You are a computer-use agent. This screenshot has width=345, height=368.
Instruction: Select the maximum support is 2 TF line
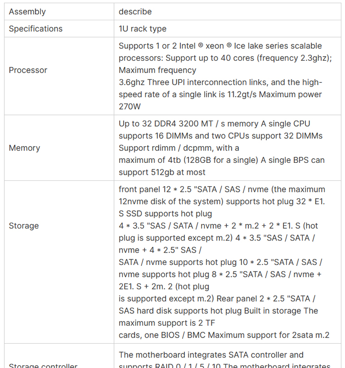click(167, 323)
